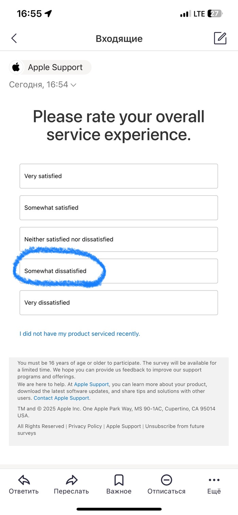Tap the Apple logo sender avatar
This screenshot has width=238, height=515.
16,67
